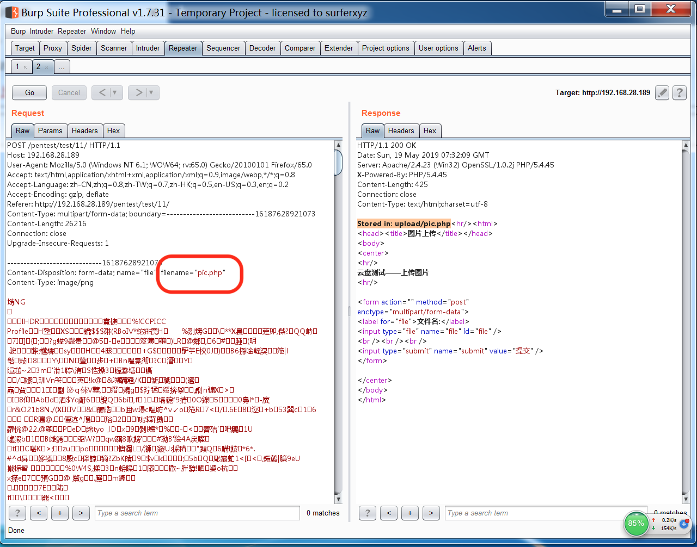This screenshot has width=697, height=547.
Task: Add new Repeater tab with ellipsis
Action: click(62, 67)
